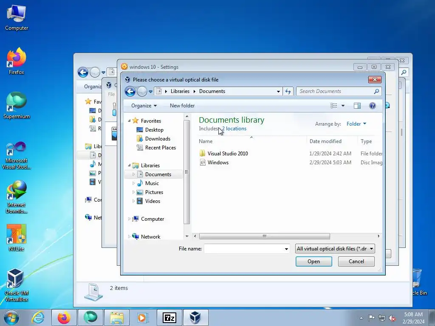Select Desktop under Favorites
435x326 pixels.
tap(150, 130)
